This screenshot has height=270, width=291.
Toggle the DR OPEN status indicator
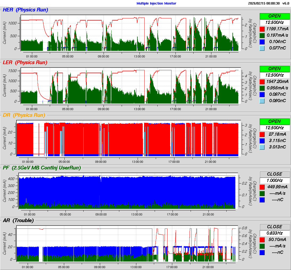point(274,121)
